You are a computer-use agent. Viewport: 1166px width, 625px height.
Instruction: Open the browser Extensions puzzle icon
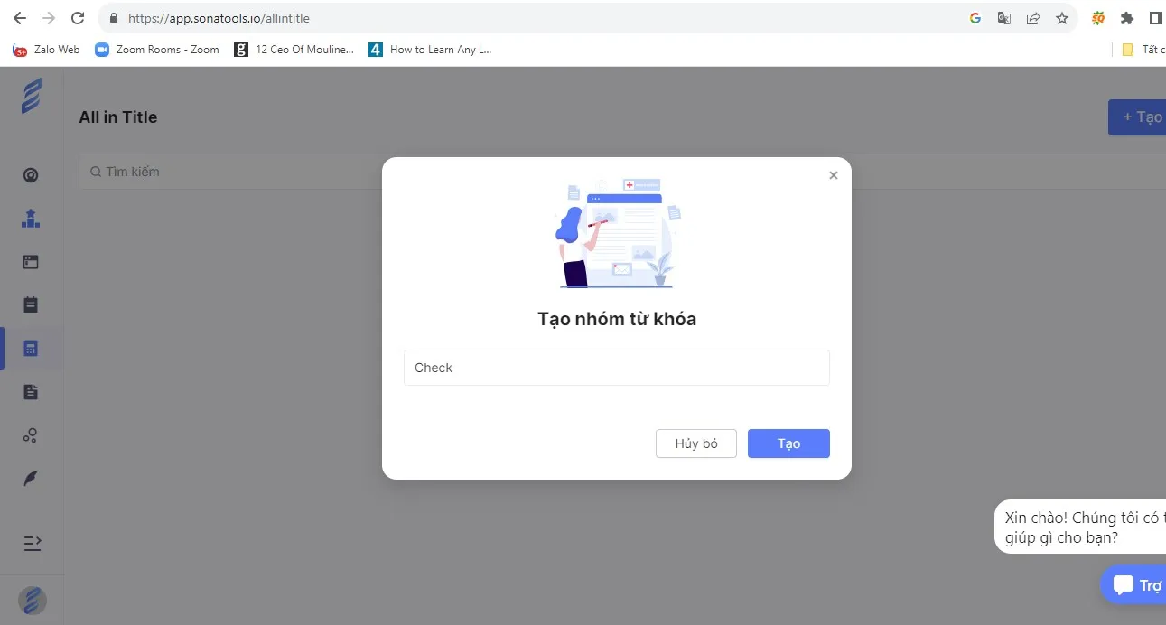coord(1126,18)
